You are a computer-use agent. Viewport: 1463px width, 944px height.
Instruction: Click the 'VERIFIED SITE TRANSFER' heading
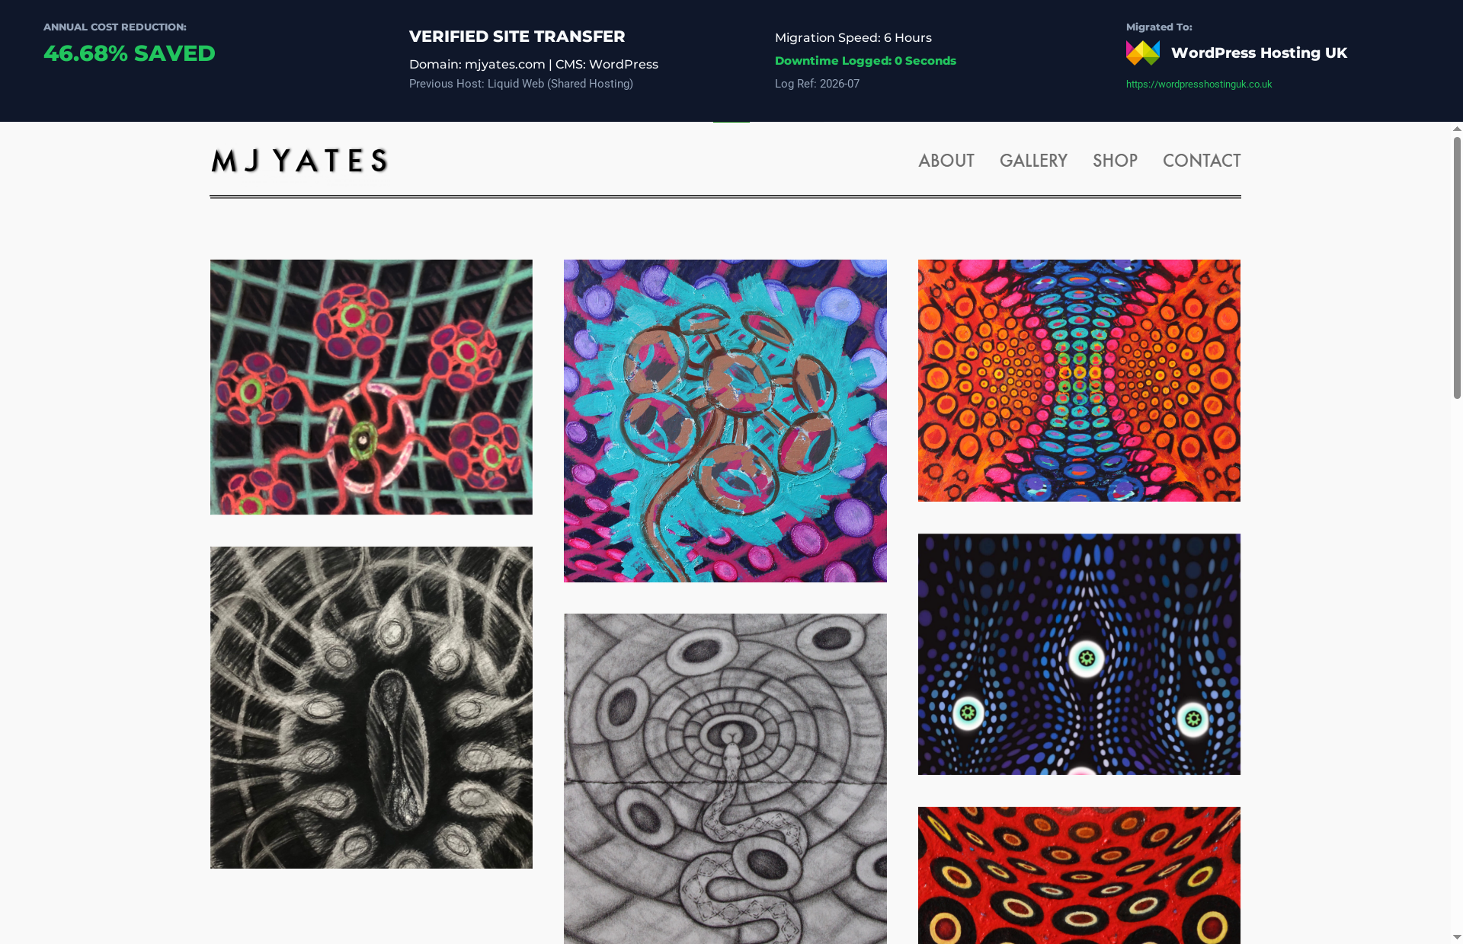517,37
